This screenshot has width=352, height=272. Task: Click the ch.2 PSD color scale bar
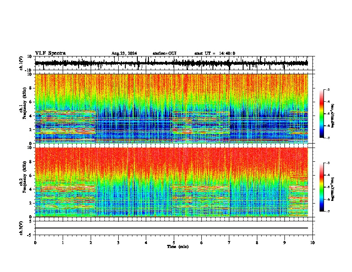click(x=321, y=187)
